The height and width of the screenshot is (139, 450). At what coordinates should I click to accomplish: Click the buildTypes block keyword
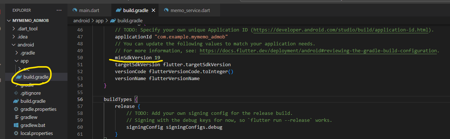pyautogui.click(x=118, y=99)
